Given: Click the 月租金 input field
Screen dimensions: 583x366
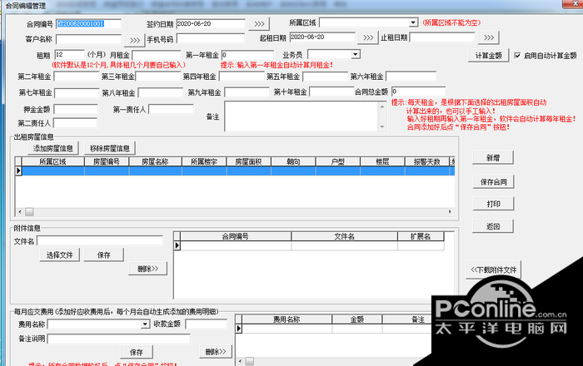Looking at the screenshot, I should 157,55.
